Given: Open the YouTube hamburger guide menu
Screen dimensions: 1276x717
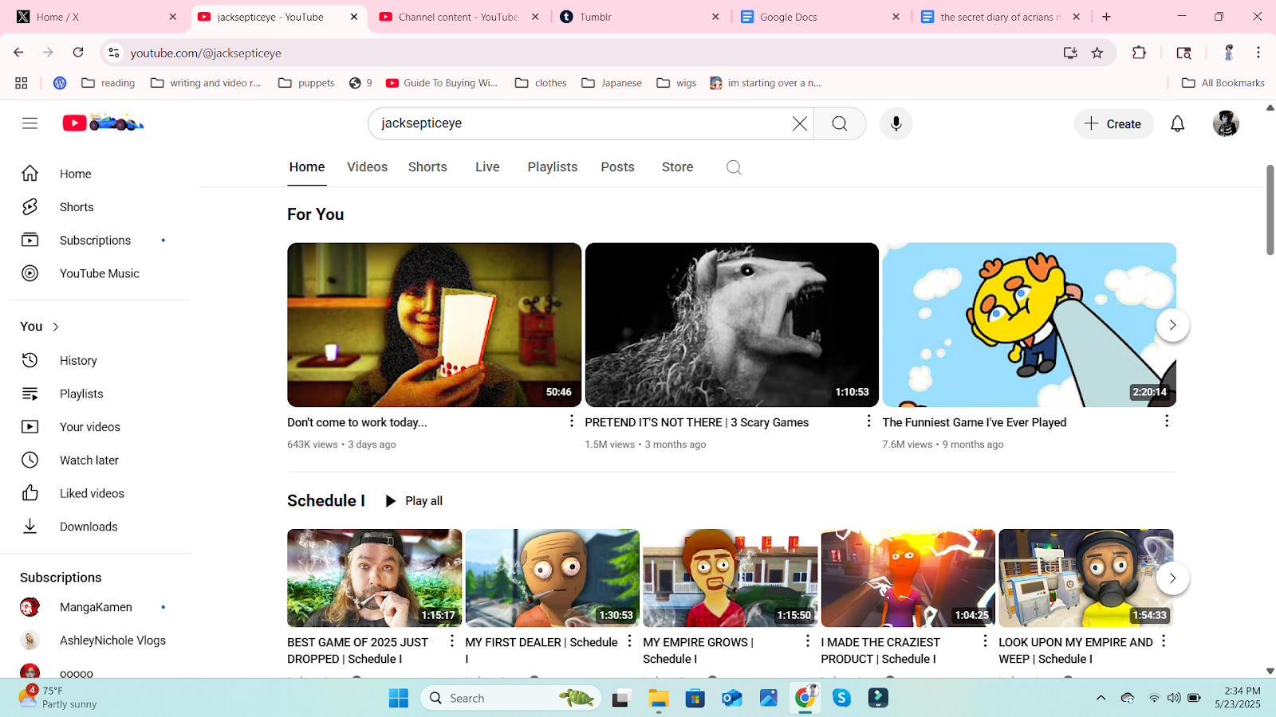Looking at the screenshot, I should (x=30, y=123).
